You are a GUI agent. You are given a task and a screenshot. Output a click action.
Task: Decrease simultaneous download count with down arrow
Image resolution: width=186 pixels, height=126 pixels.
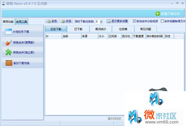coord(101,22)
